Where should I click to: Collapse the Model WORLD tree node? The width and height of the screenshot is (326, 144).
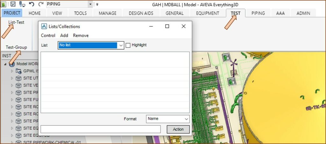click(x=5, y=64)
